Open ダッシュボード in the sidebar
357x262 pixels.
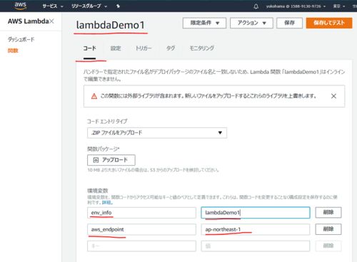(x=21, y=39)
